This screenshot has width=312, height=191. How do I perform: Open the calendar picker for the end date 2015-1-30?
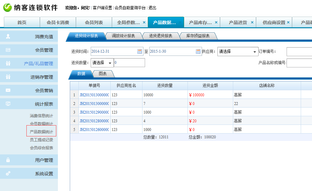(197, 51)
